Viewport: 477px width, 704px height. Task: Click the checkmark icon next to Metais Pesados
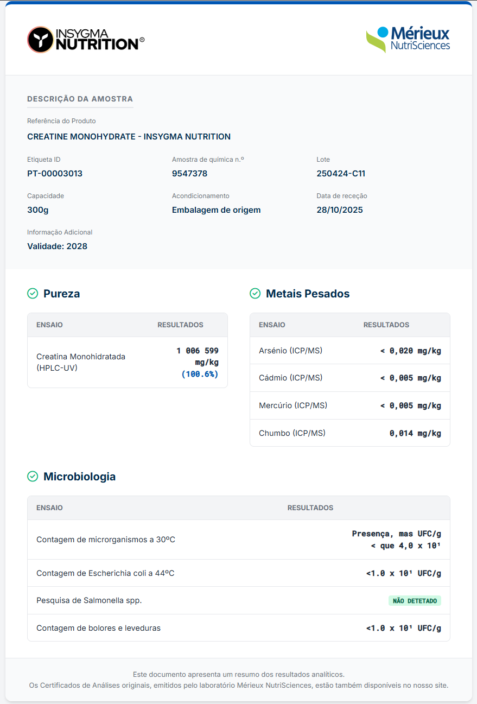point(255,294)
